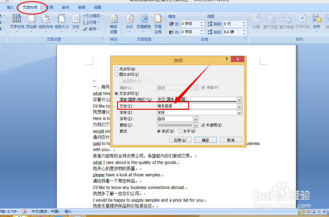Click the right indent 右 value field
This screenshot has height=217, width=329.
[x=190, y=32]
